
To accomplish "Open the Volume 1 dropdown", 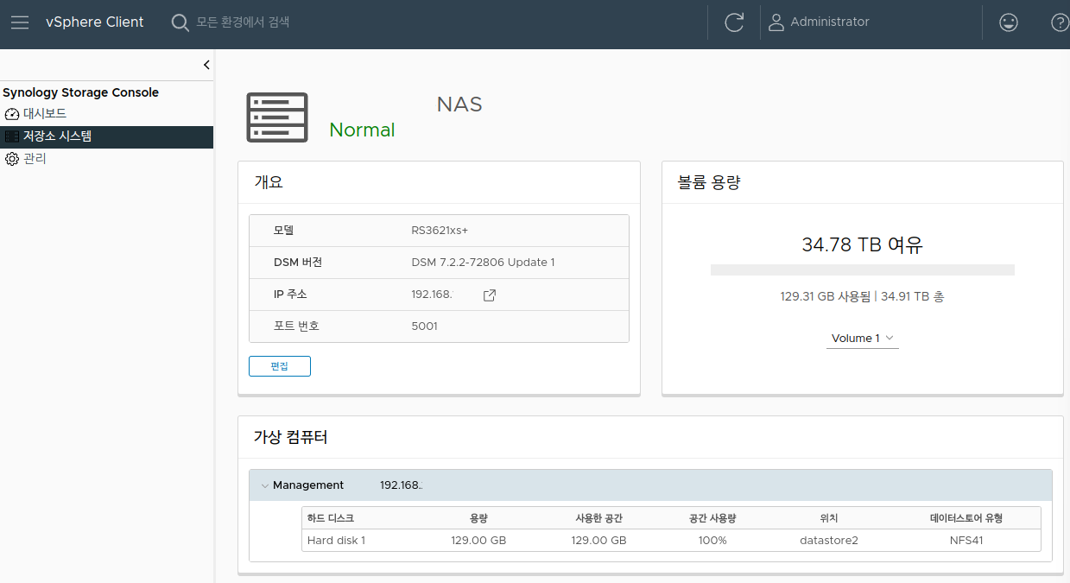I will coord(863,339).
